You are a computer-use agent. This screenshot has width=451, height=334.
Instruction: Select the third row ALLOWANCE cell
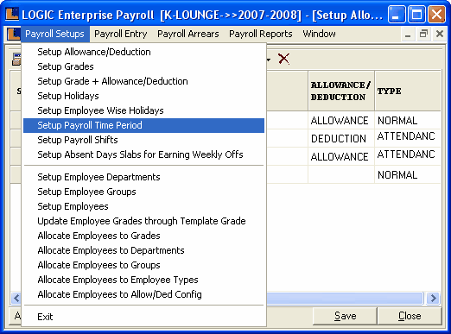[x=341, y=156]
